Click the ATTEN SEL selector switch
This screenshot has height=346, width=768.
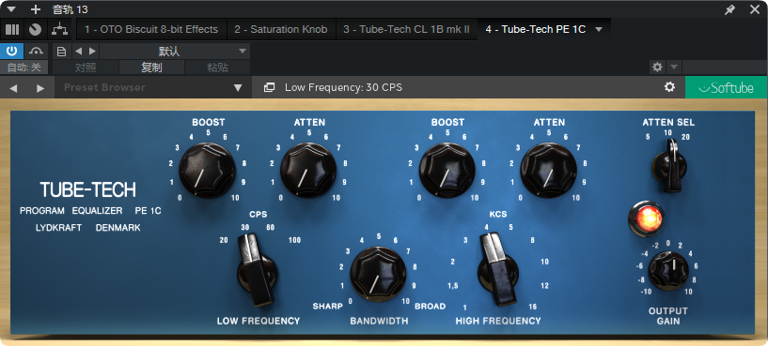point(669,165)
